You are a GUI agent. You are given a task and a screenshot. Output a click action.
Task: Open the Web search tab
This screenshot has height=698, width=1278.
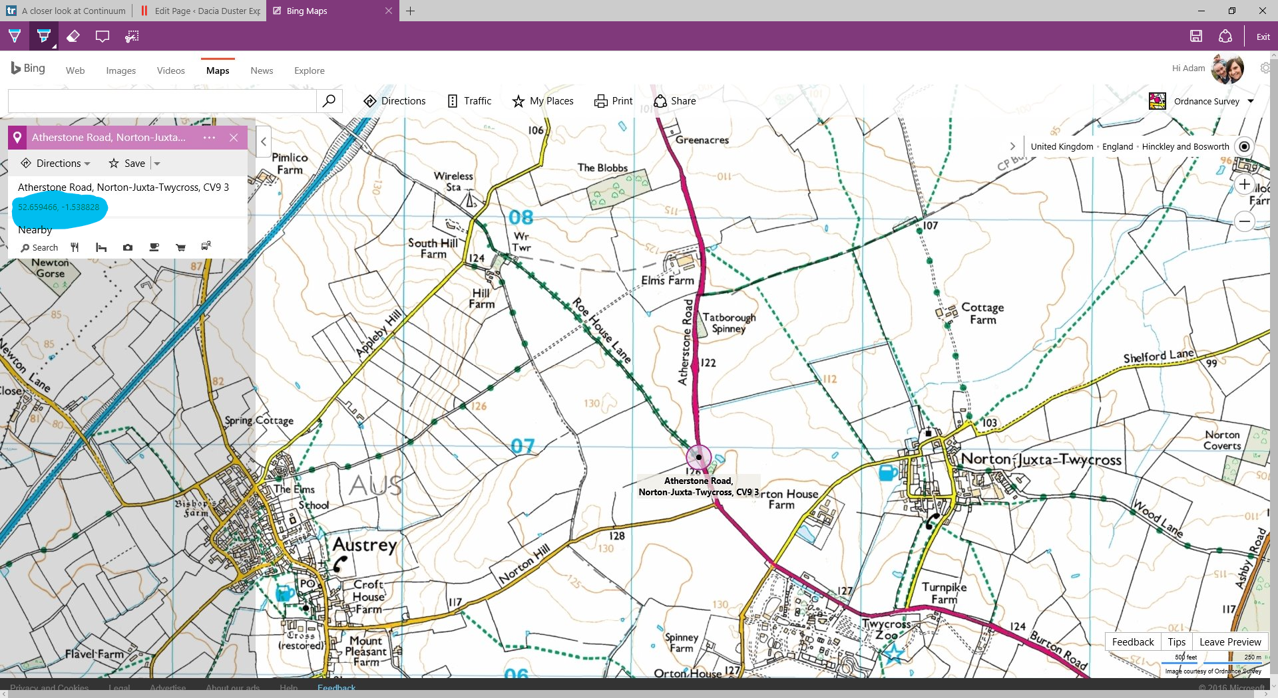(75, 70)
